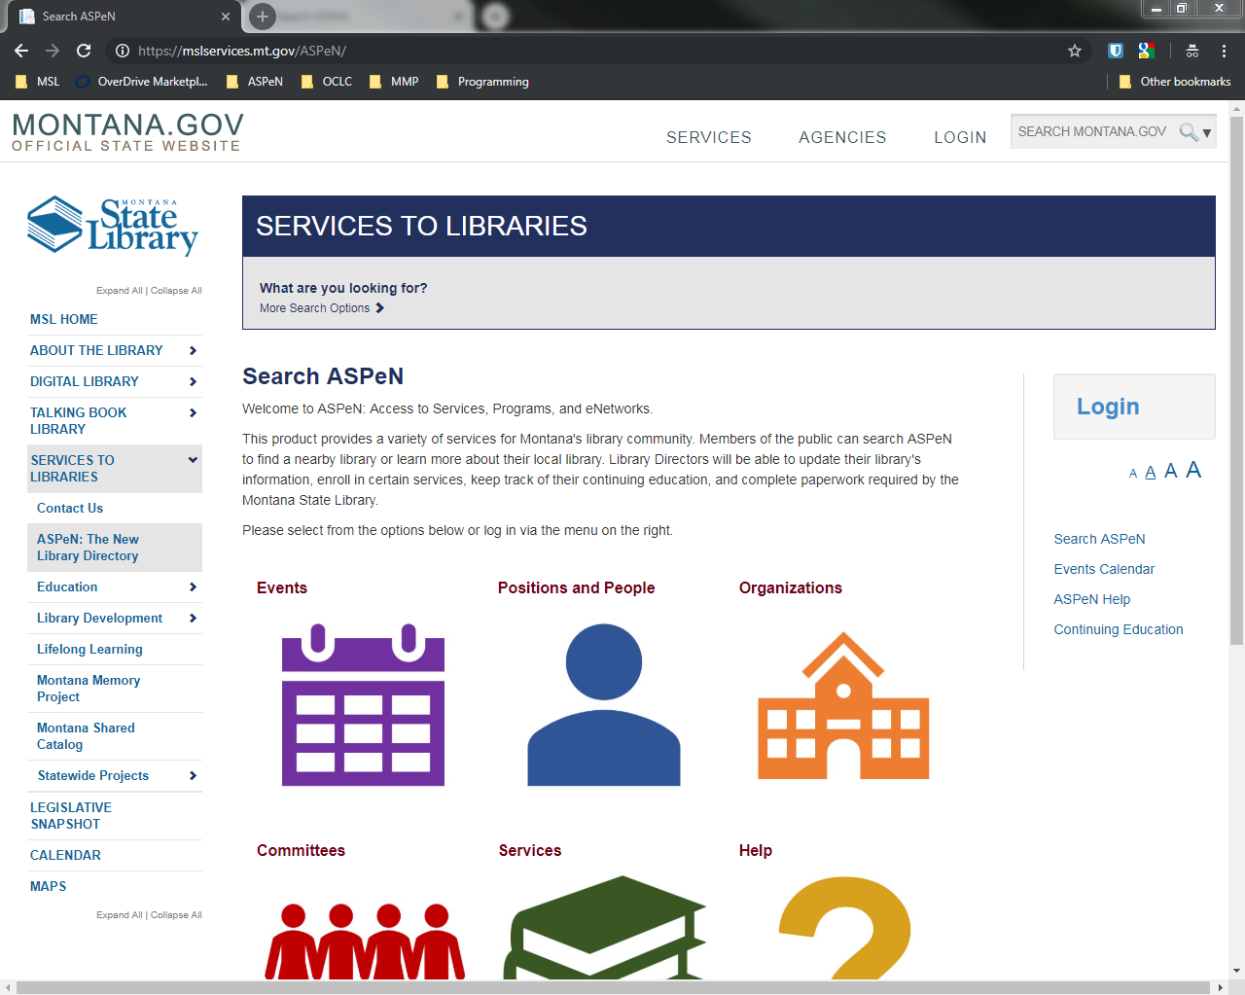
Task: Select the smallest font size A
Action: click(1133, 474)
